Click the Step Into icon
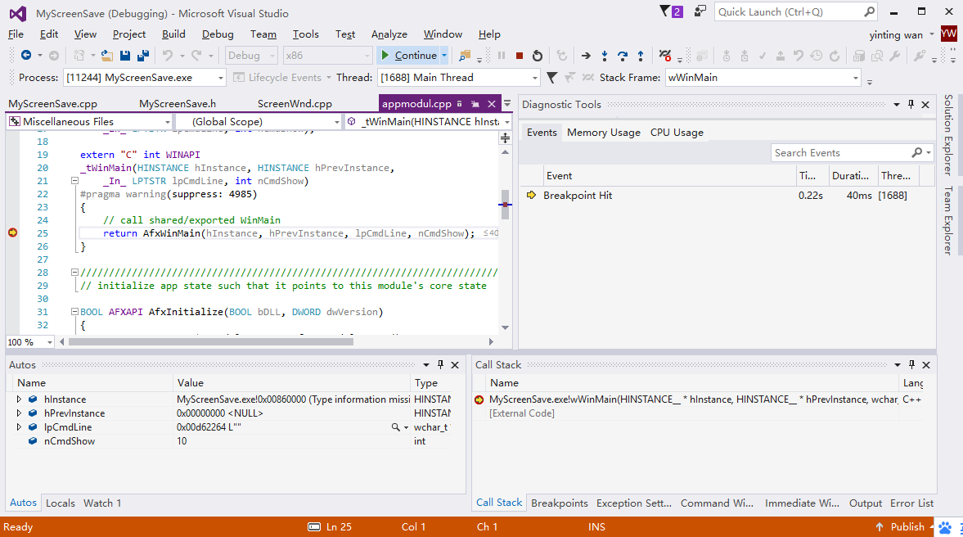The height and width of the screenshot is (537, 963). 605,56
